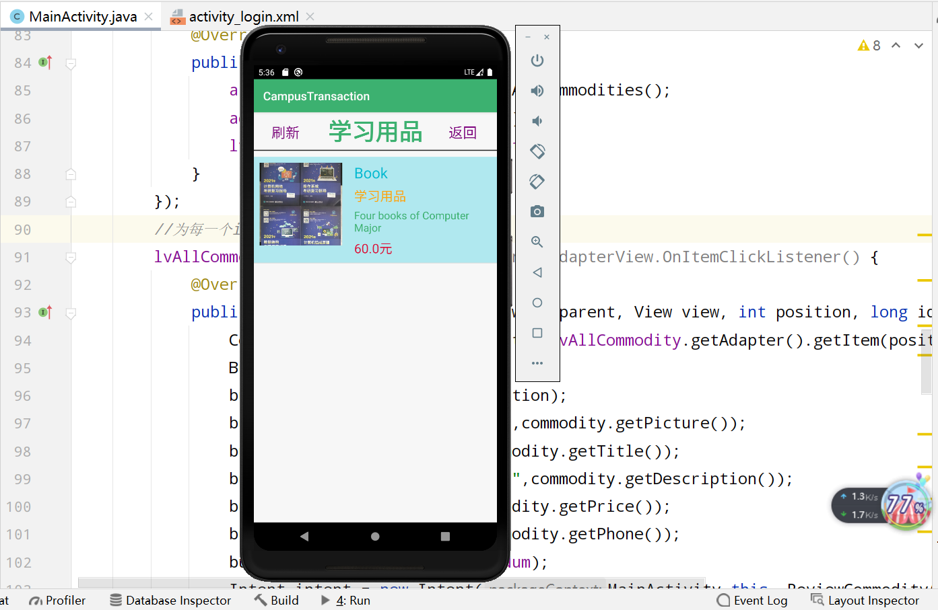Tap phone navigation bar back button

(x=304, y=536)
